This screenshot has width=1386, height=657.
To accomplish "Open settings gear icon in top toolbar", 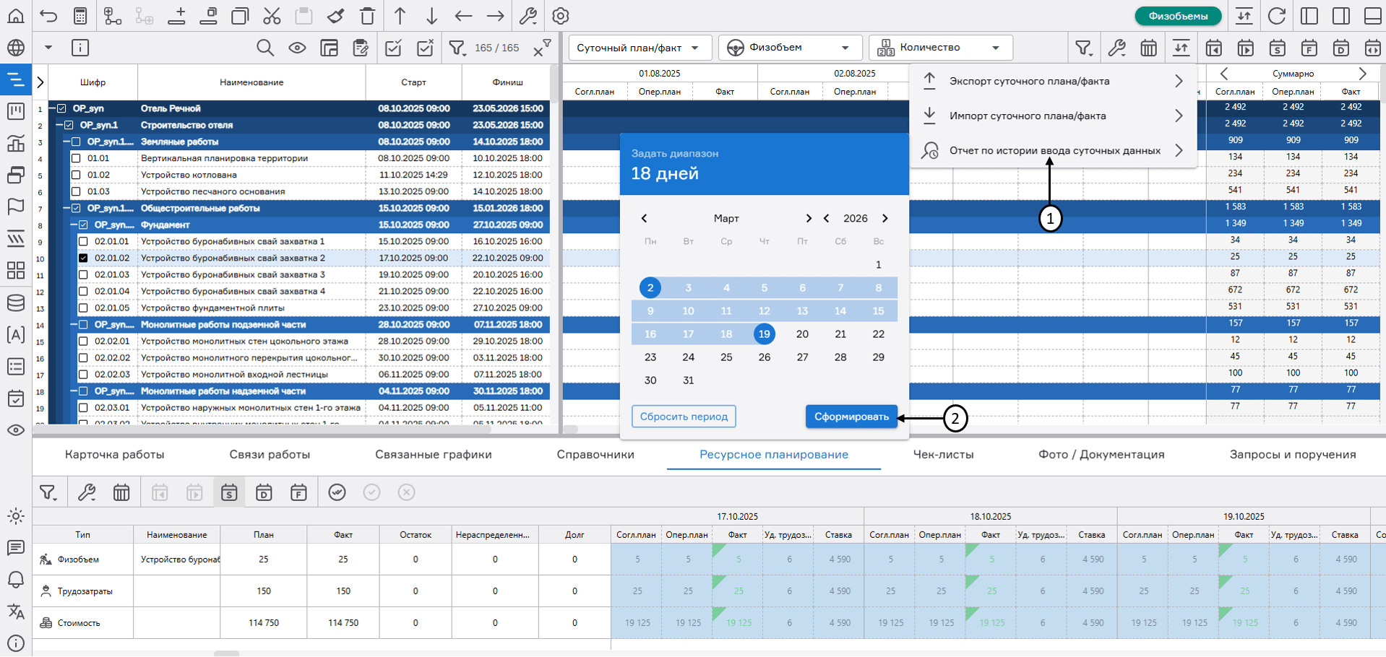I will 561,16.
